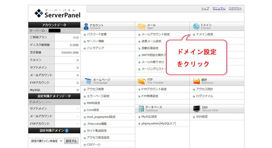The width and height of the screenshot is (272, 148).
Task: Click the blue help question mark icon
Action: point(67,131)
